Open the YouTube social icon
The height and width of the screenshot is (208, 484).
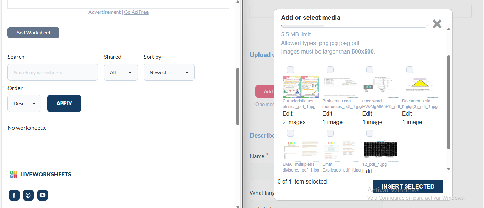43,195
